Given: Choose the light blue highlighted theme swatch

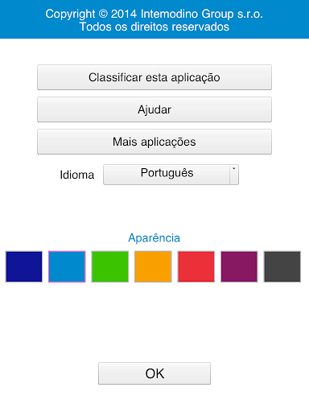Looking at the screenshot, I should point(67,266).
